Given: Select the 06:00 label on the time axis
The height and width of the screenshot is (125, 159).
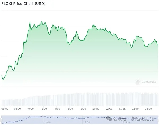Looking at the screenshot, I should coord(5,109).
